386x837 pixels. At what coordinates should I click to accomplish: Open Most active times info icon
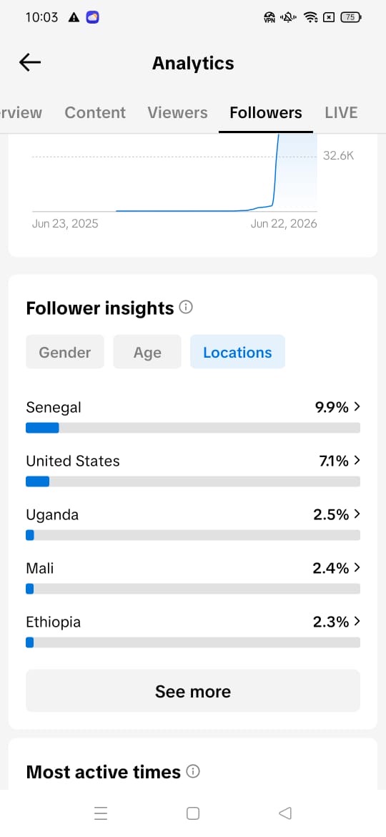coord(193,771)
